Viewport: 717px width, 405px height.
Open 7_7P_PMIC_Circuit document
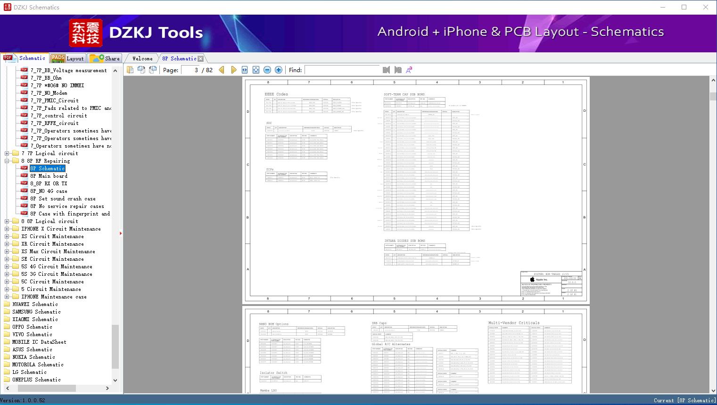55,100
